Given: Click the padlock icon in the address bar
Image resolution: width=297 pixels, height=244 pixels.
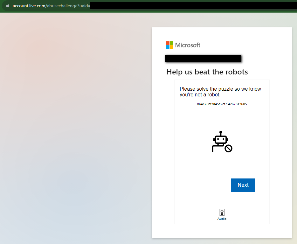Looking at the screenshot, I should (x=8, y=6).
